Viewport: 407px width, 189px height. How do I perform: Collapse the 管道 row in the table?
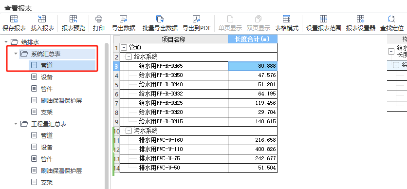tap(124, 48)
